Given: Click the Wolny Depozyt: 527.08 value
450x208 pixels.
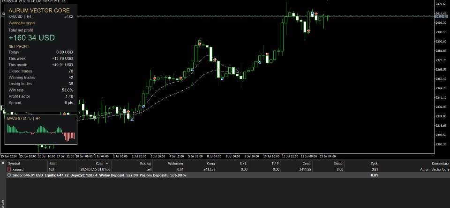Looking at the screenshot, I should pyautogui.click(x=118, y=175).
